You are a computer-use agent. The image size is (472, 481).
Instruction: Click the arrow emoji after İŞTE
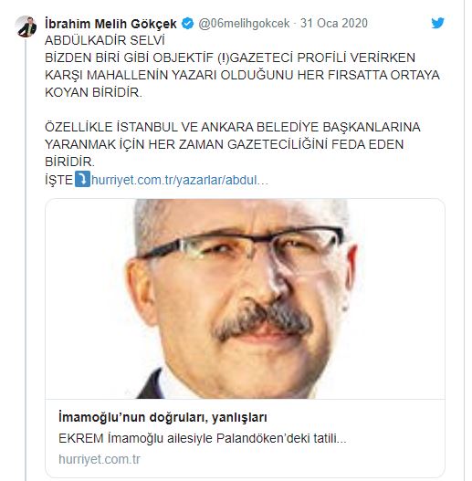82,179
